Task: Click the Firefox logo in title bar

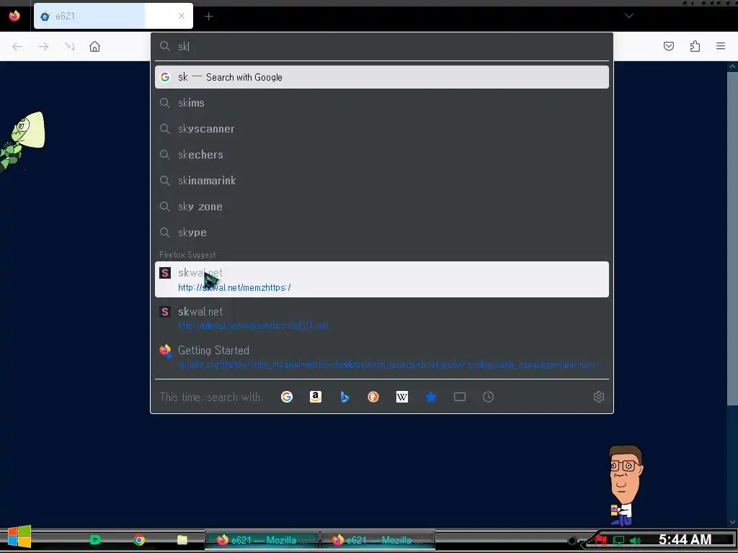Action: click(14, 16)
